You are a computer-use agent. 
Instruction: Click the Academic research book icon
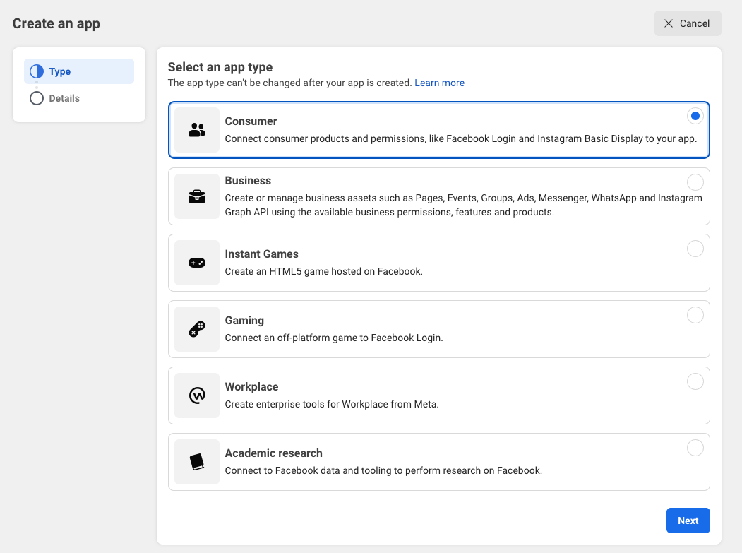(197, 462)
